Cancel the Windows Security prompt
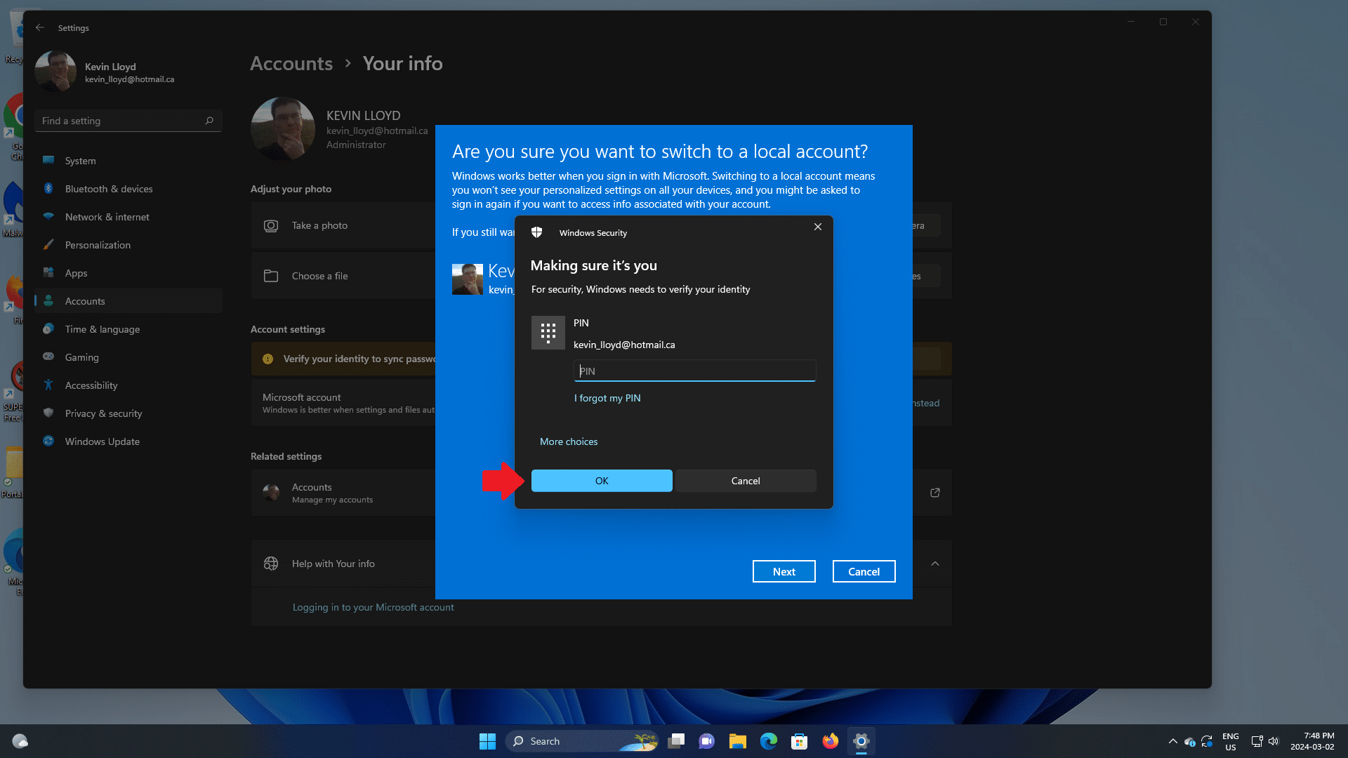1348x758 pixels. (745, 481)
